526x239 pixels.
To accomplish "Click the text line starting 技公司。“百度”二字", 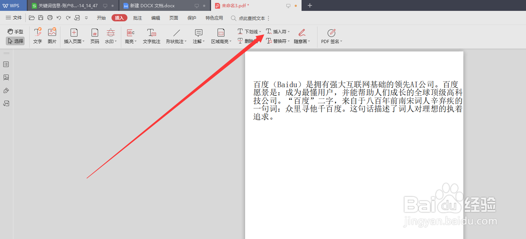I will tap(358, 100).
